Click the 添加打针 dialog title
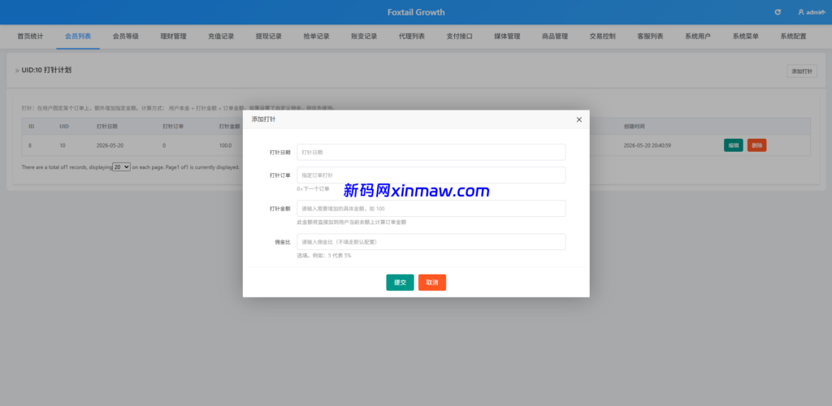 (263, 120)
